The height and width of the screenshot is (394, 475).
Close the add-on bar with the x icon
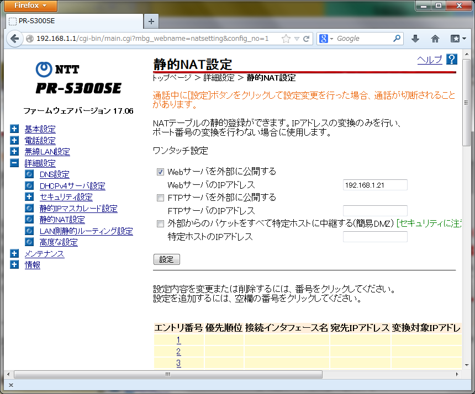click(x=11, y=385)
